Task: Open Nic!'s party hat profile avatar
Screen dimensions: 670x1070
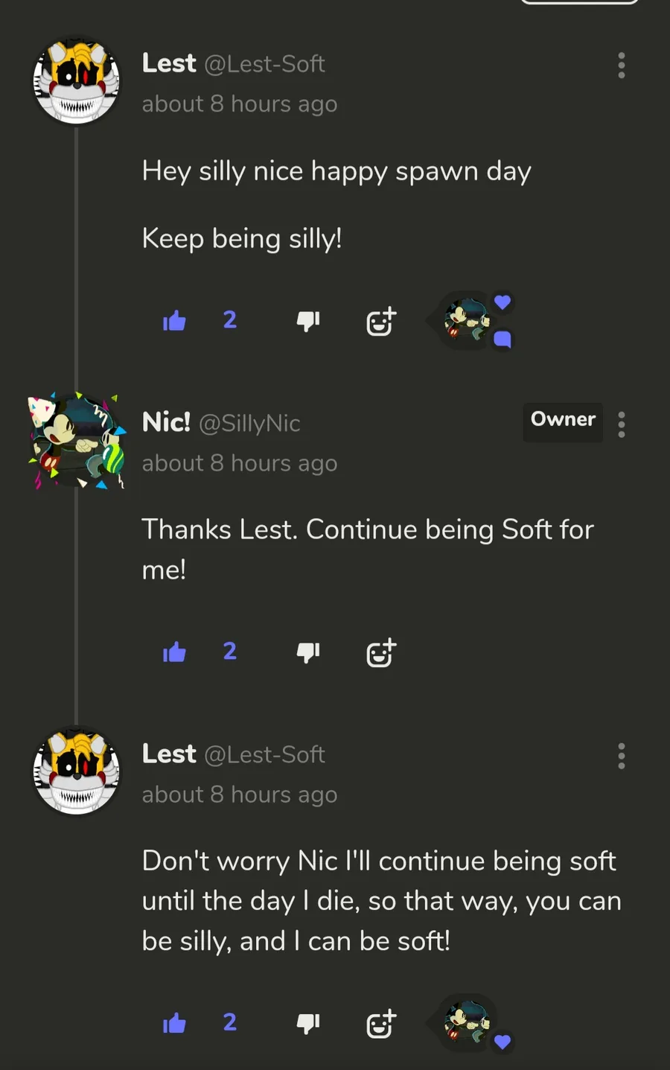Action: pyautogui.click(x=76, y=441)
